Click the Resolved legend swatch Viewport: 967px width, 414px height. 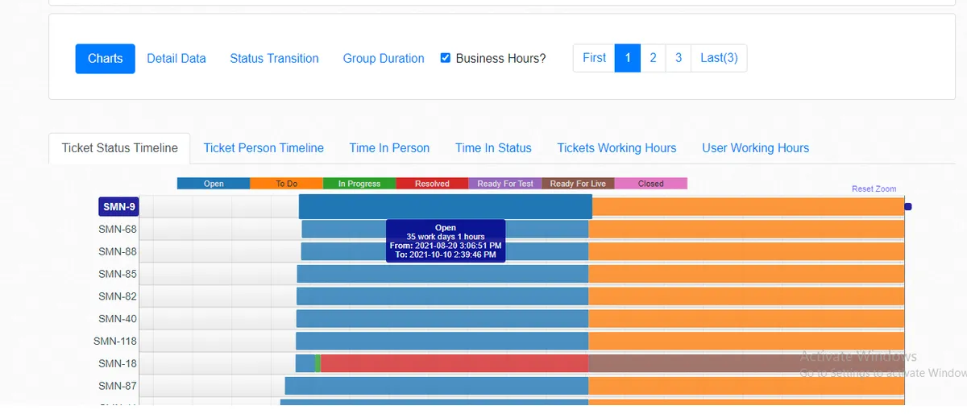point(432,184)
